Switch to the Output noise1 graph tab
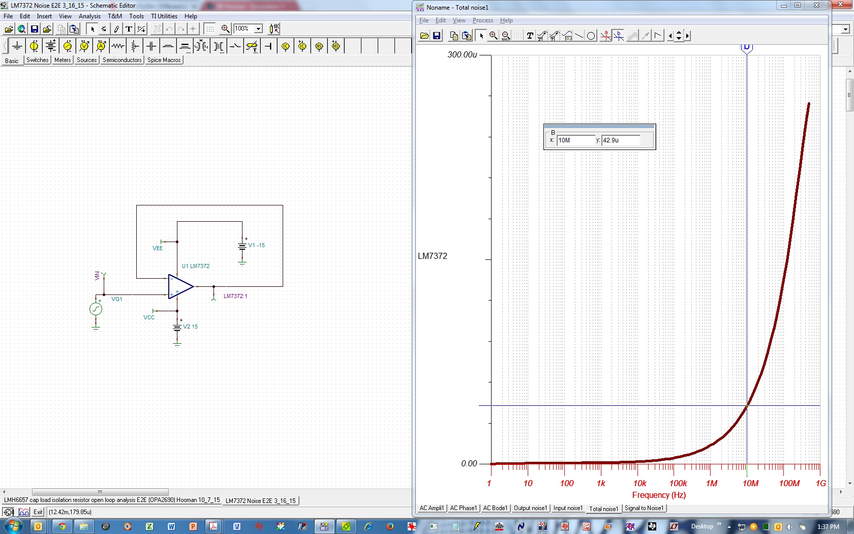The image size is (854, 534). point(531,508)
